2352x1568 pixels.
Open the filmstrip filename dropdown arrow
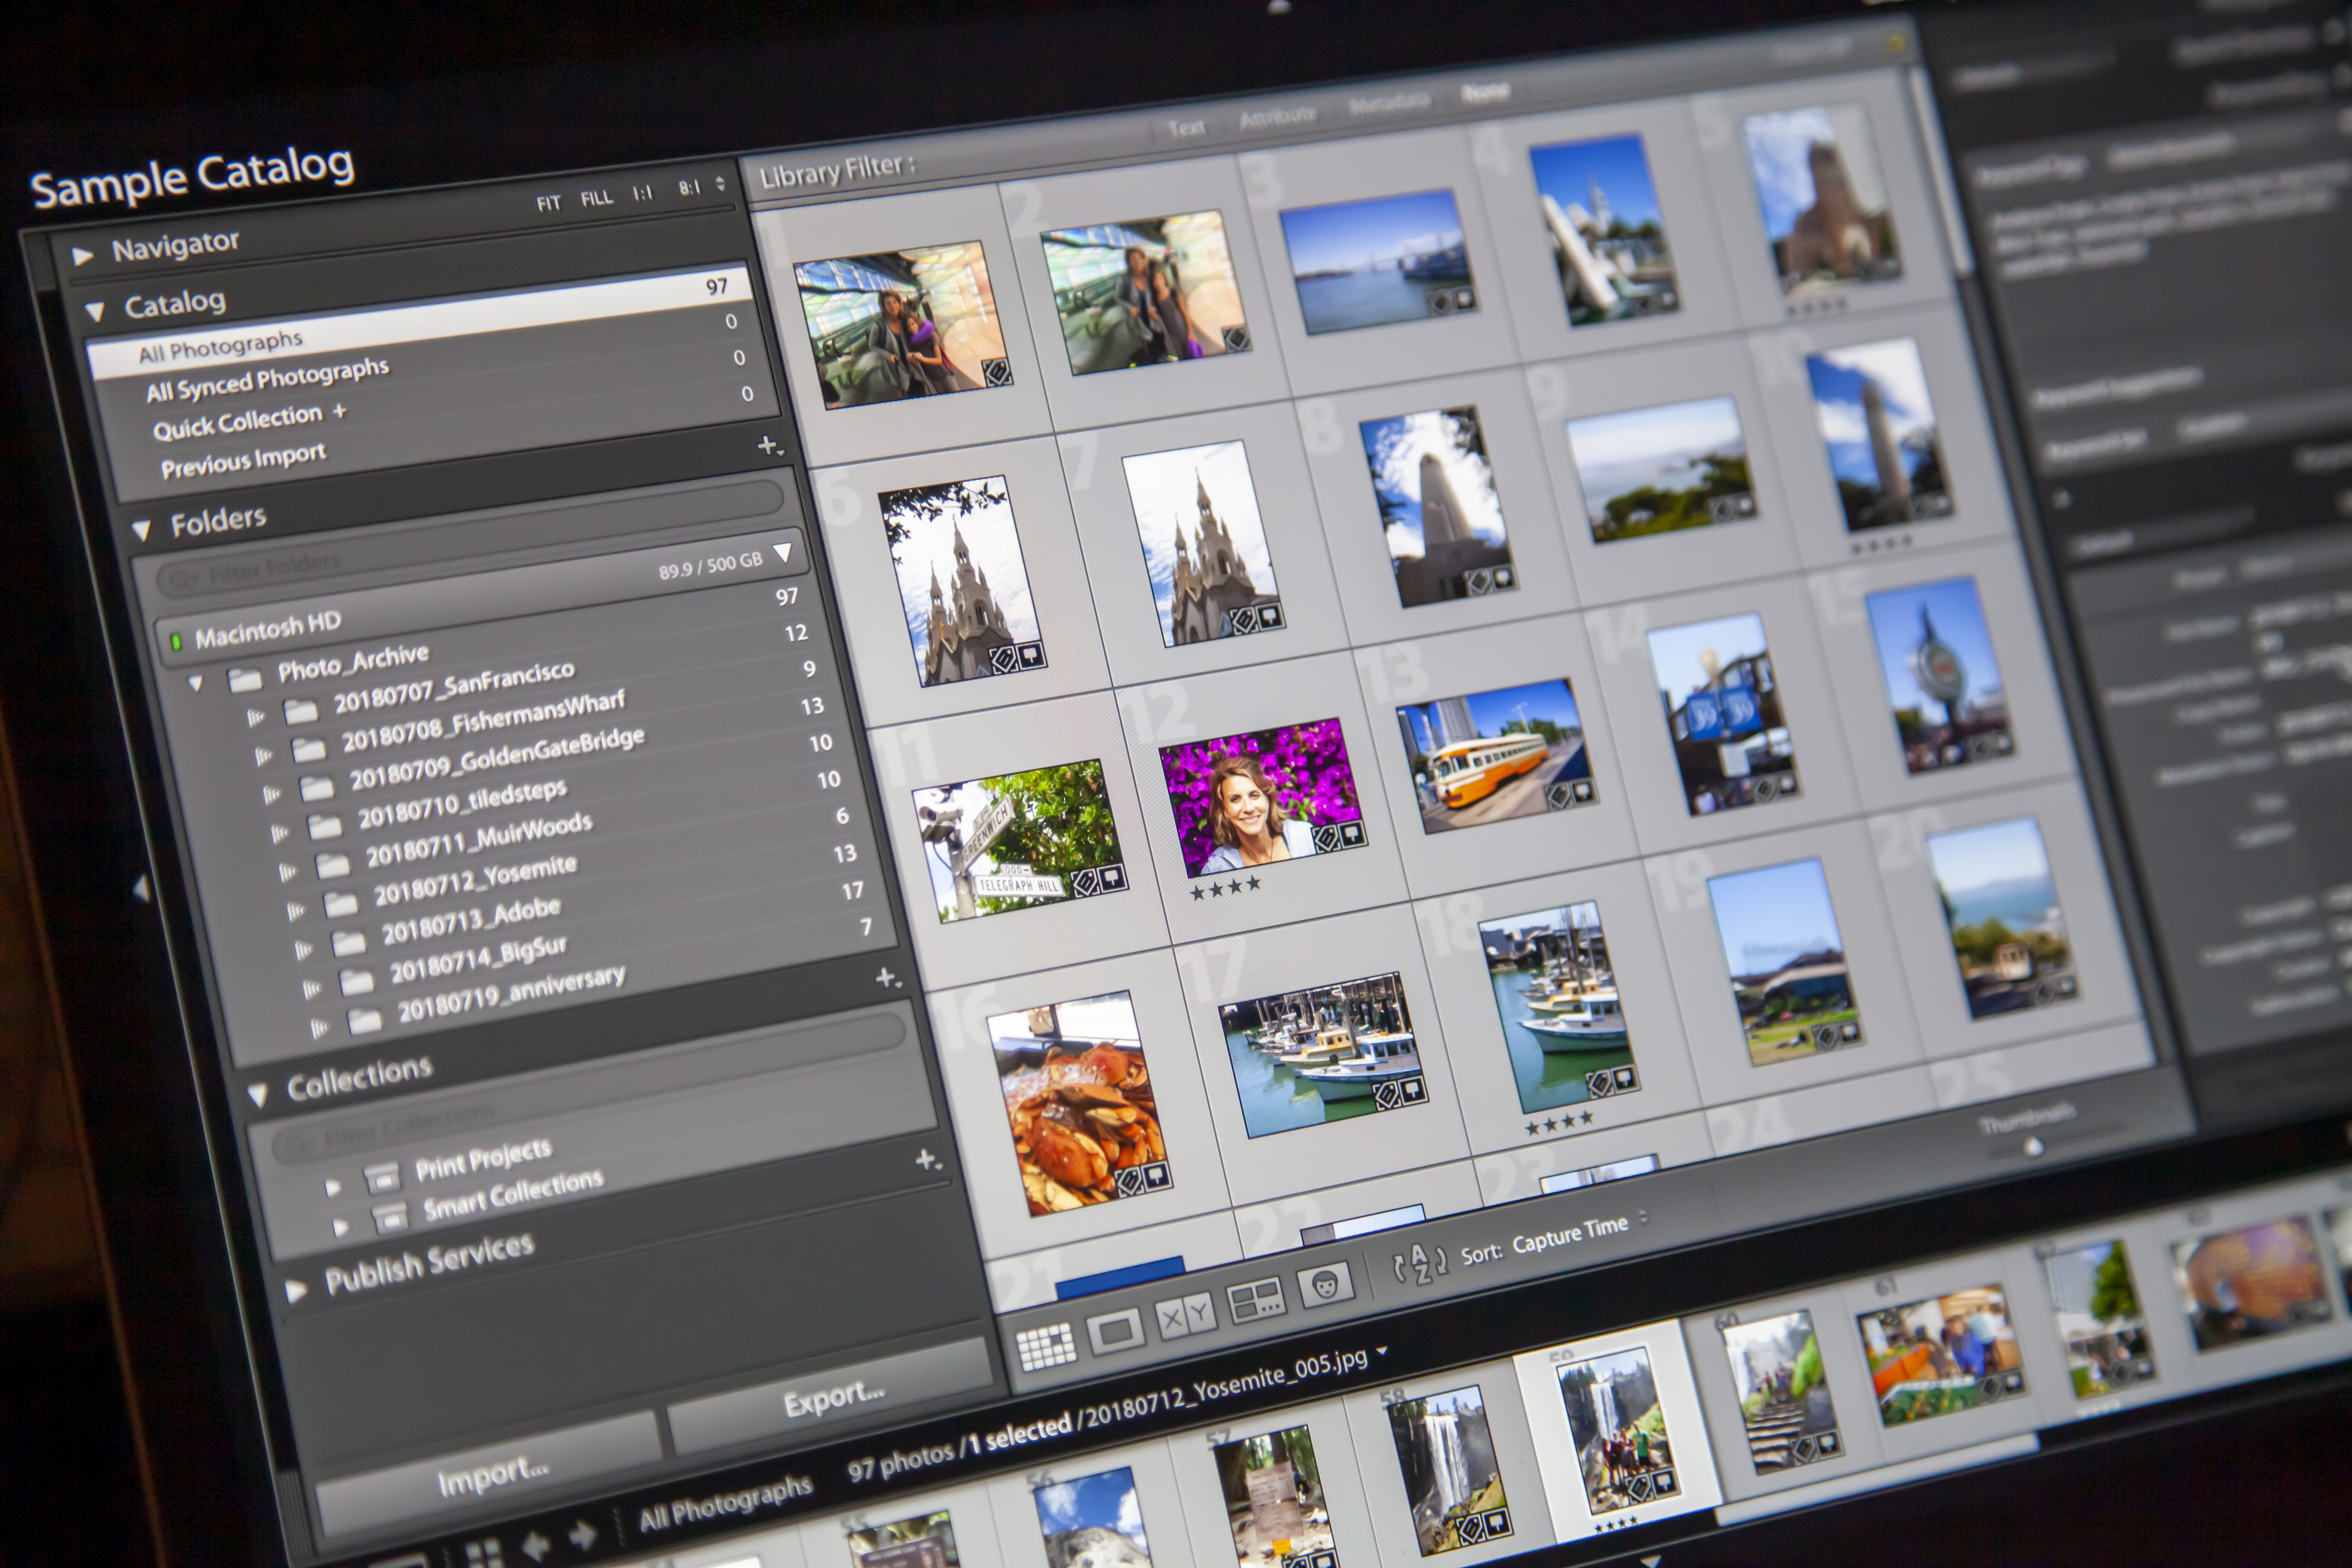(x=1383, y=1351)
